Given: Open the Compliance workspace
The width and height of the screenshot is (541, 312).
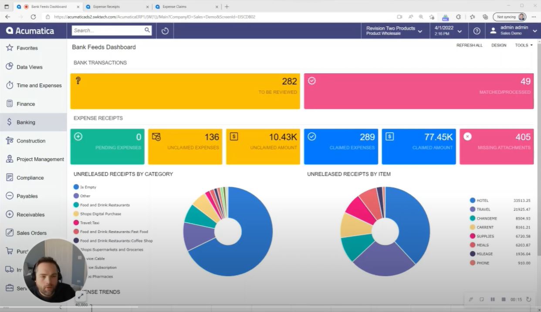Looking at the screenshot, I should coord(34,178).
